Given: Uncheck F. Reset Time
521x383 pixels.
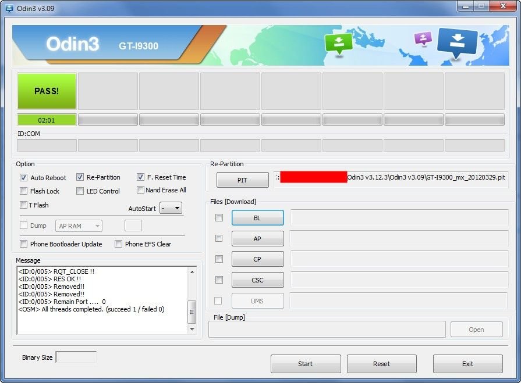Looking at the screenshot, I should coord(140,177).
